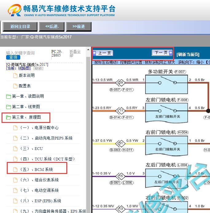Click the PC.29-28605 text
The height and width of the screenshot is (213, 210).
tap(57, 53)
